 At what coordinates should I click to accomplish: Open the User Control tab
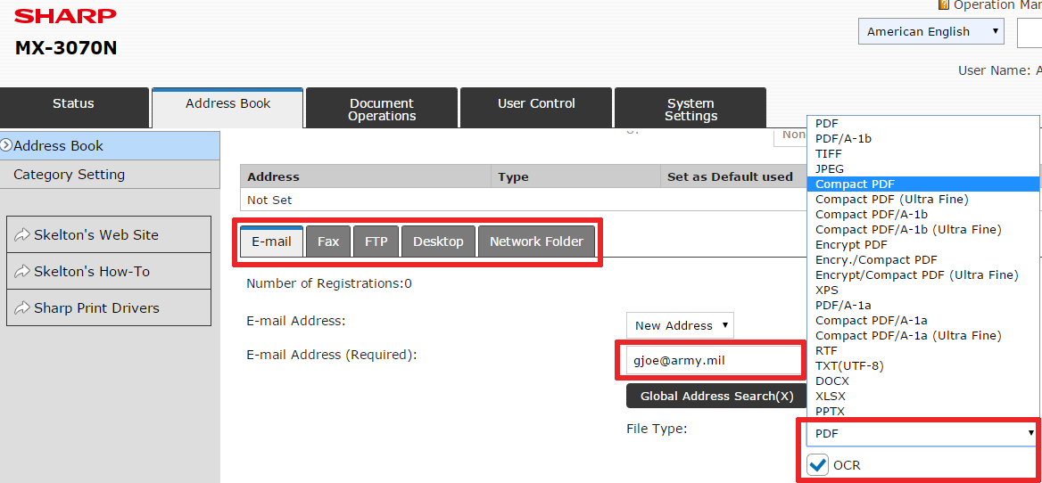536,108
